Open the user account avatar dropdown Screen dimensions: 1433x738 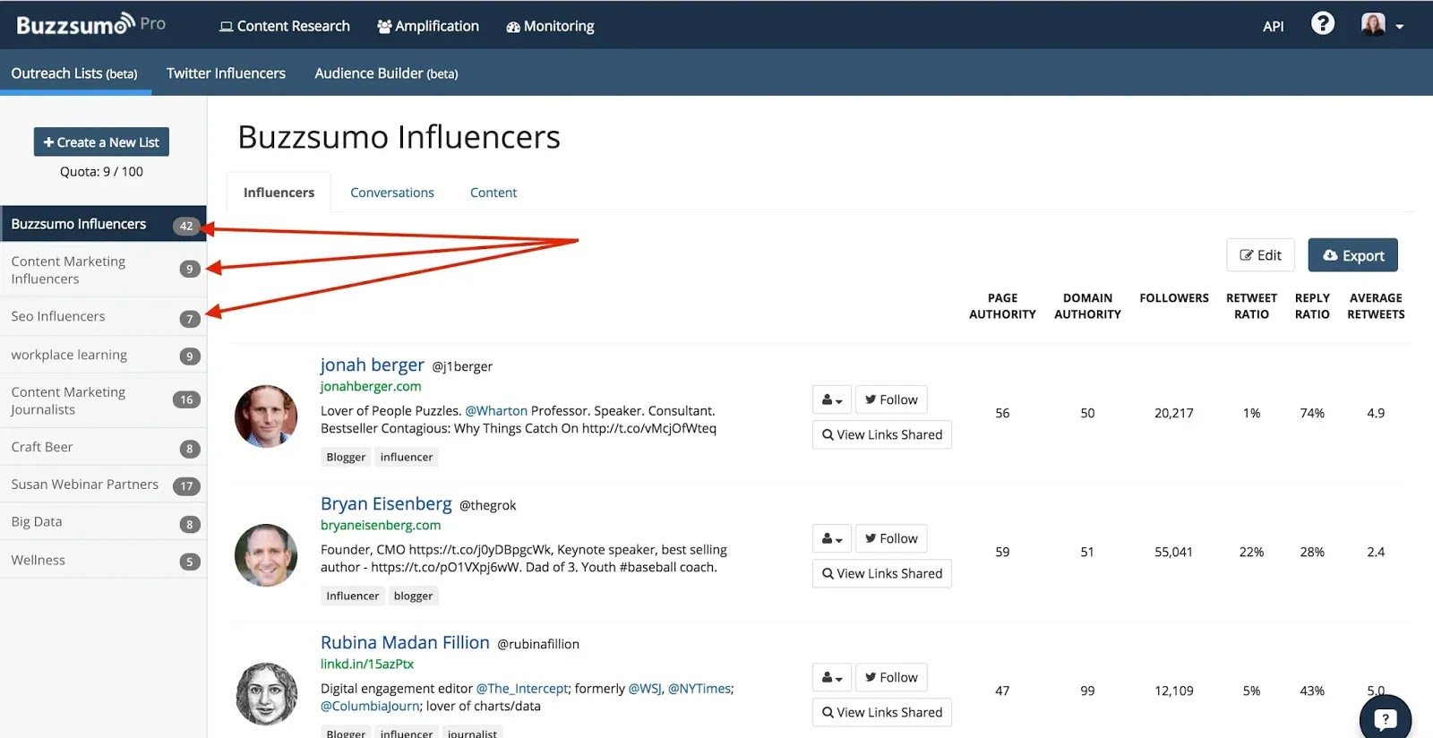coord(1381,25)
